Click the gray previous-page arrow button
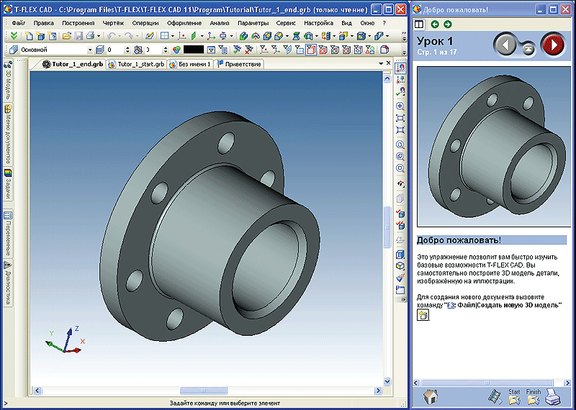Screen dimensions: 576x410 point(507,45)
